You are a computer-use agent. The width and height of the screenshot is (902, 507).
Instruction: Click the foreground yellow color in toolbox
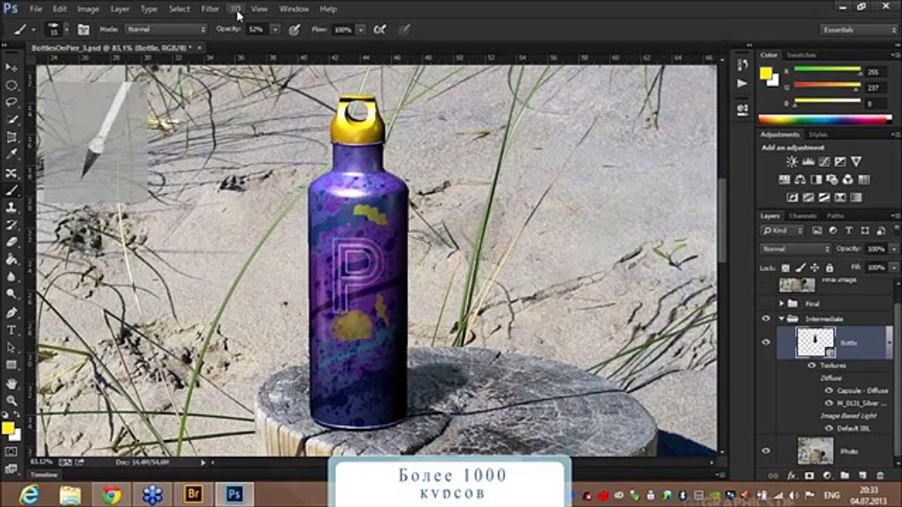click(8, 428)
